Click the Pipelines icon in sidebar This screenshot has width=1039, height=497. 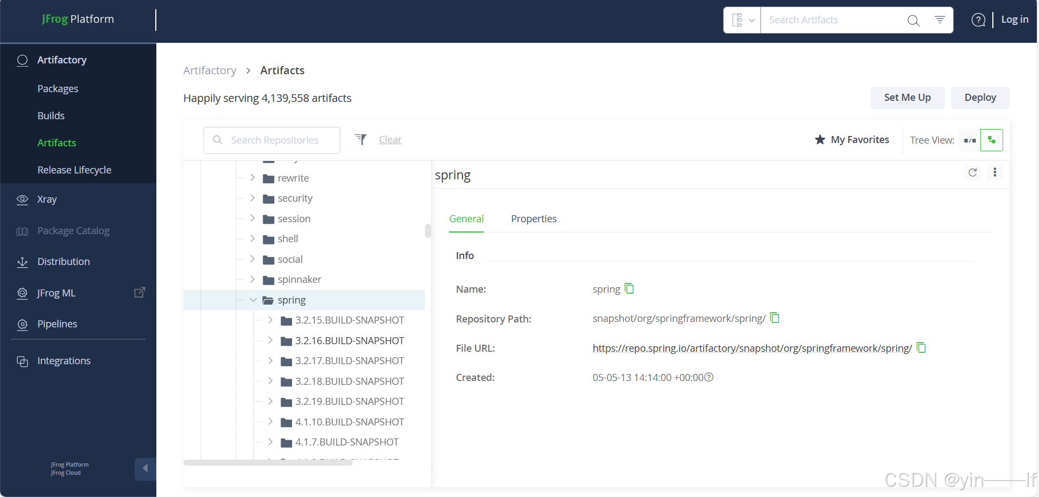click(x=22, y=325)
